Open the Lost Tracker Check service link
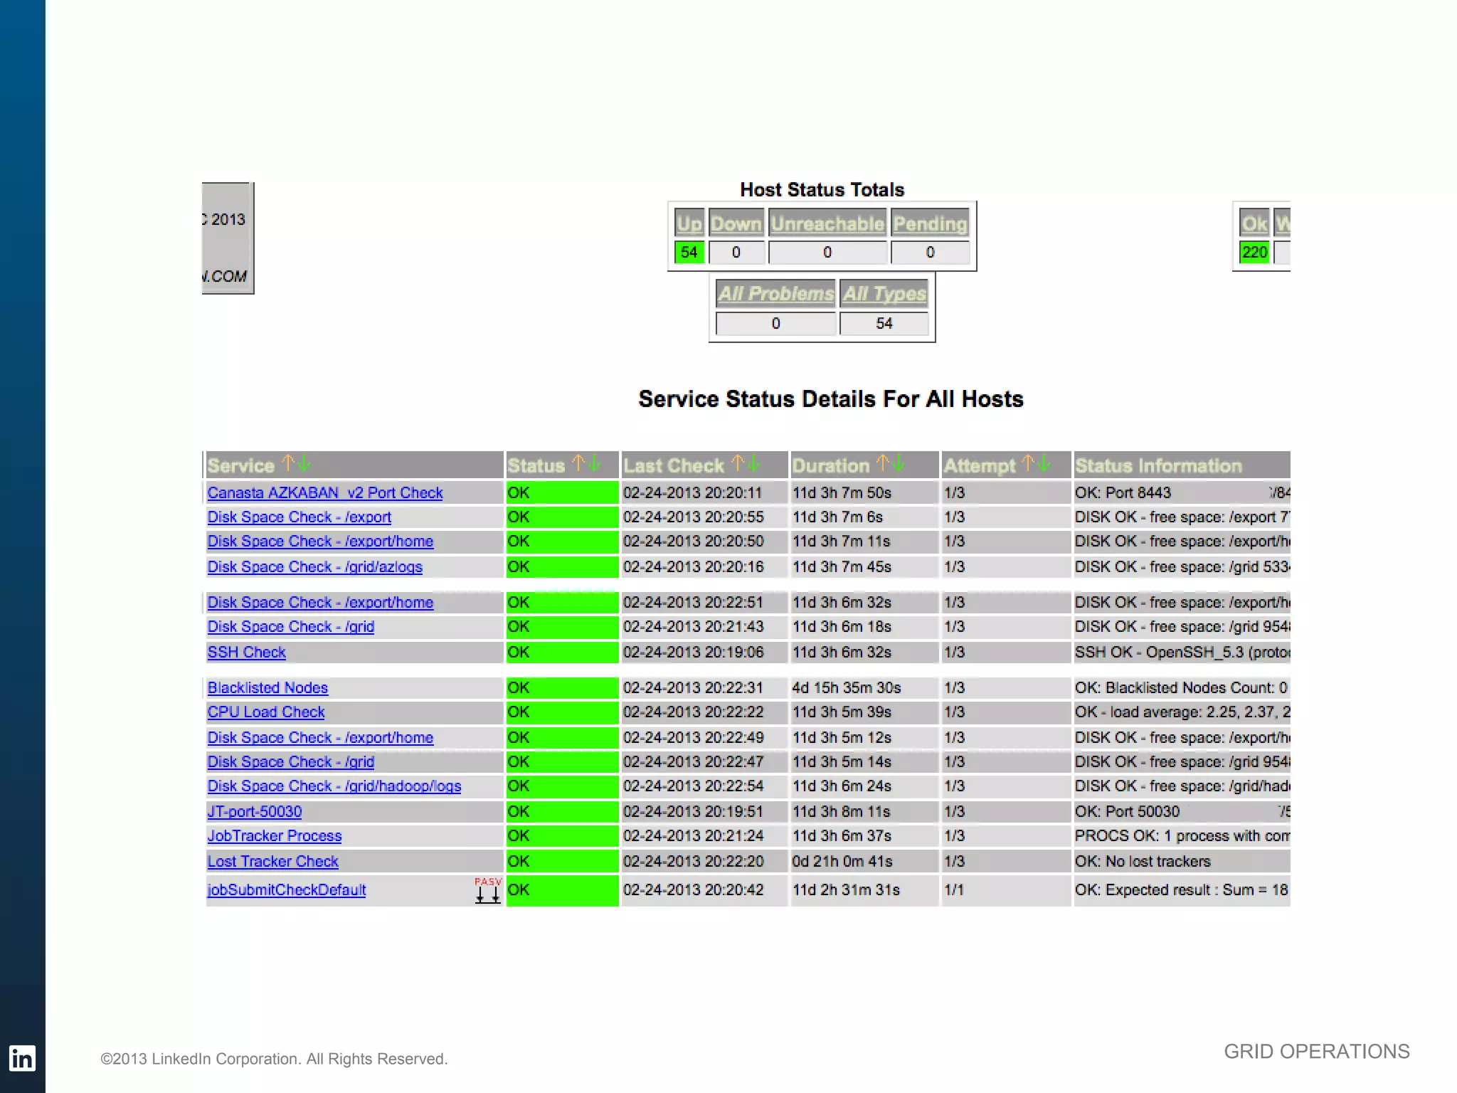 click(x=272, y=861)
